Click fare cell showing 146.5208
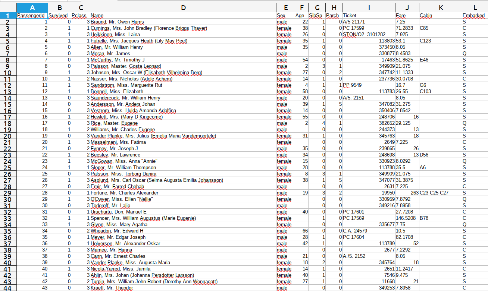 click(407, 218)
